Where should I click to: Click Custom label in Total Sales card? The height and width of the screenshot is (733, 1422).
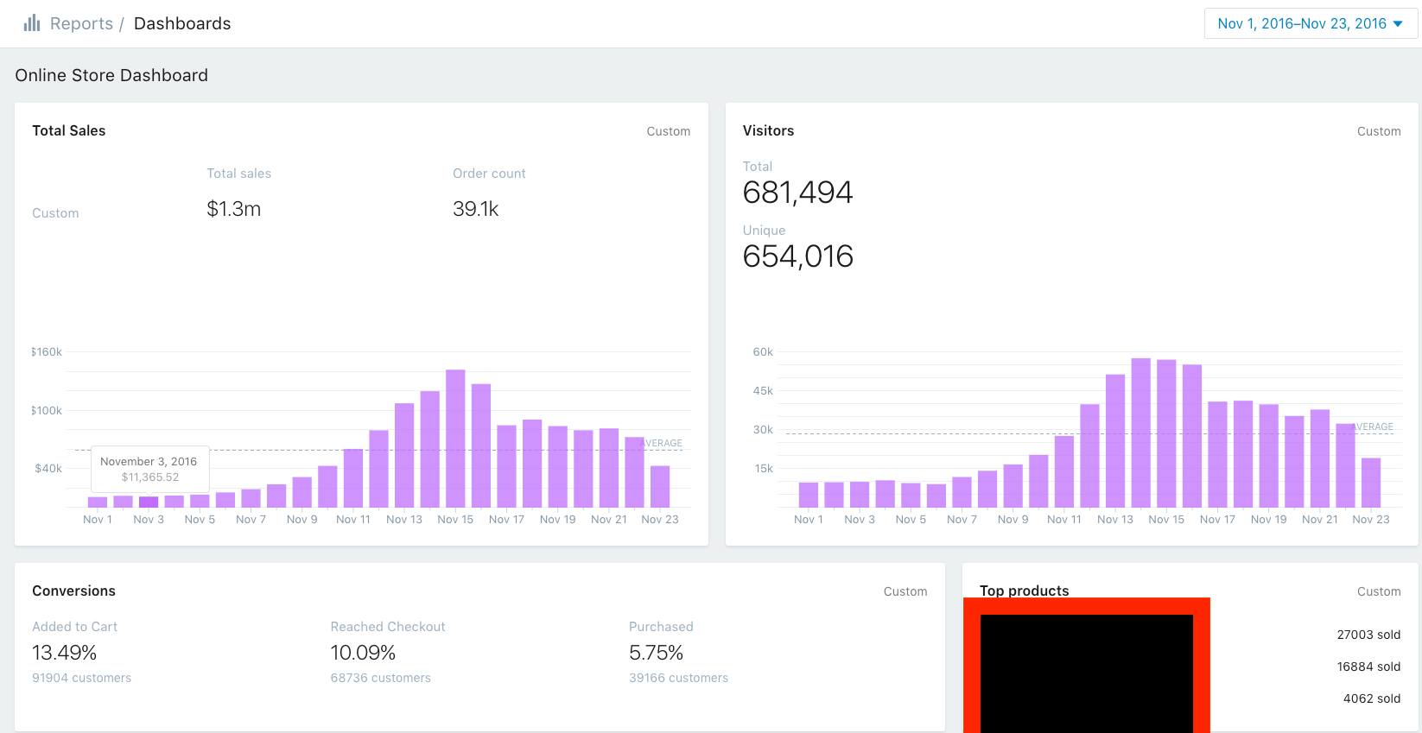(668, 131)
